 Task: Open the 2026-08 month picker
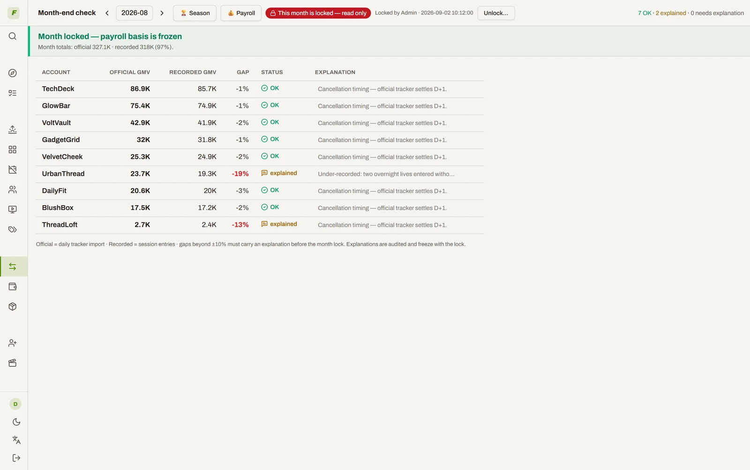135,13
